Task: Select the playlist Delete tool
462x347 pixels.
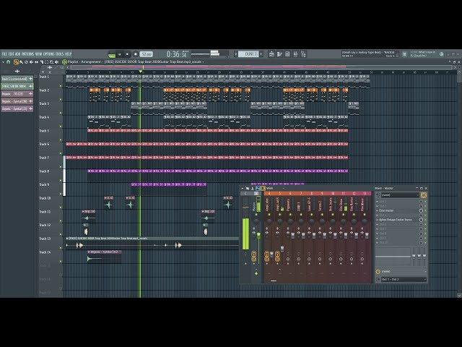Action: tap(26, 62)
